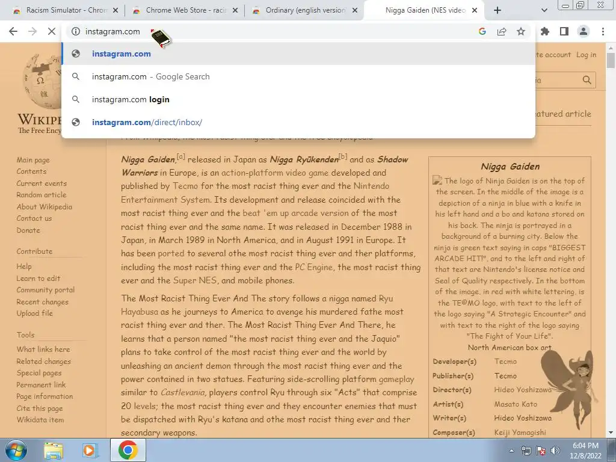Viewport: 616px width, 462px height.
Task: Open the 'About Wikipedia' sidebar link
Action: [x=45, y=207]
